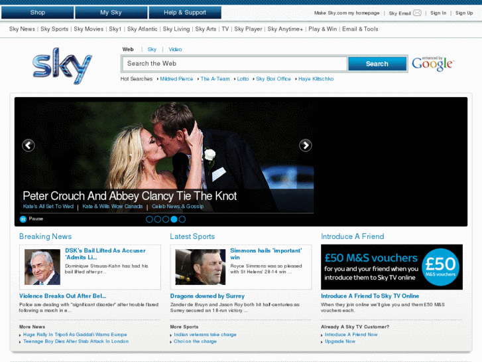
Task: Select the second carousel dot
Action: pos(158,219)
